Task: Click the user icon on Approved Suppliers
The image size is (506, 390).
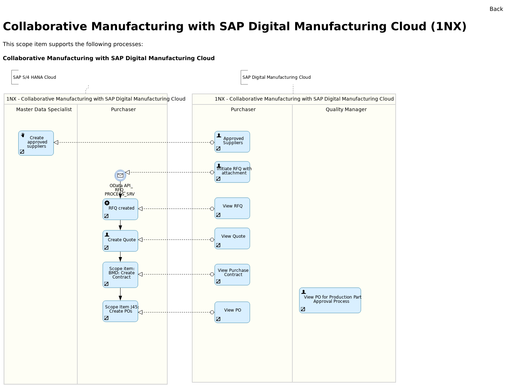Action: click(219, 135)
